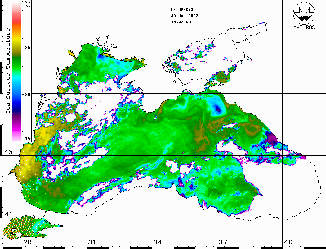Click longitude label 34
326x249 pixels.
(x=158, y=242)
